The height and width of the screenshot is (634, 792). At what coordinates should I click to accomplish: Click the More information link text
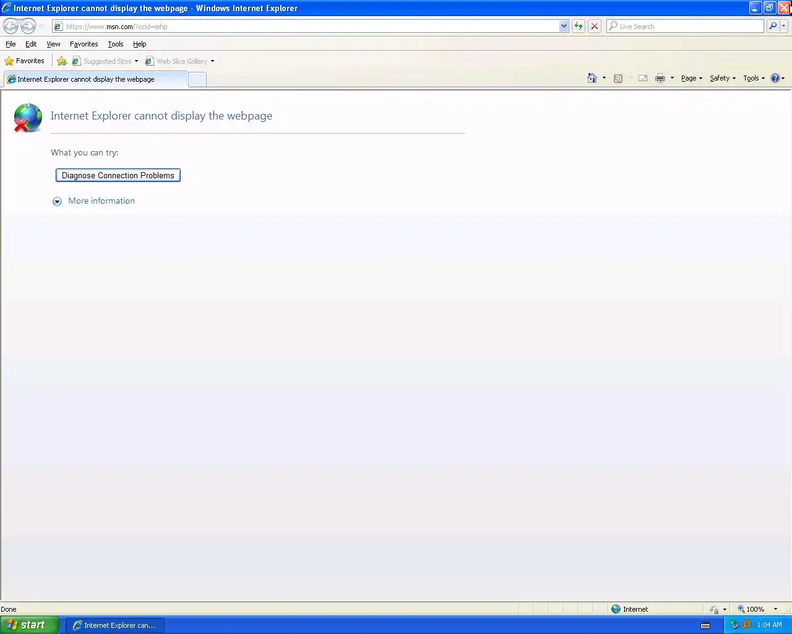click(x=101, y=201)
